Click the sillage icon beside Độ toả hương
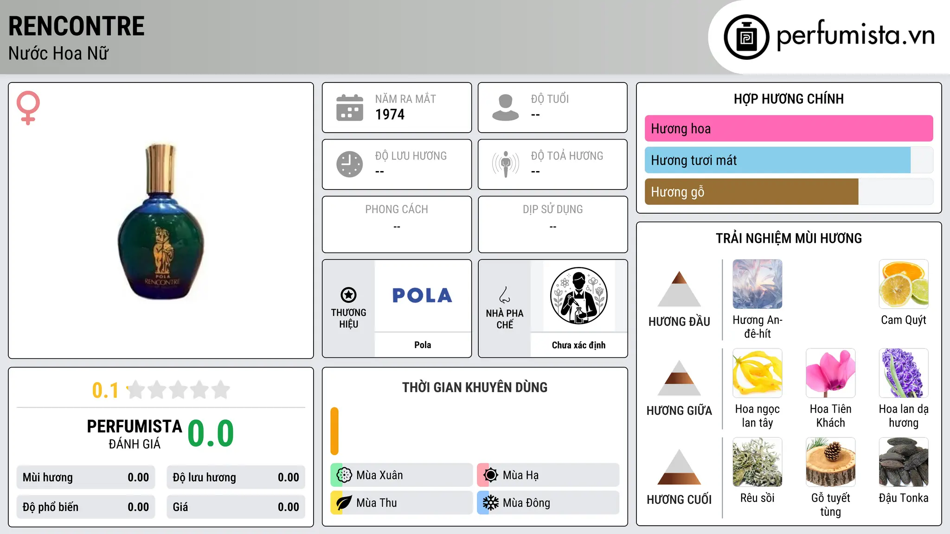This screenshot has width=950, height=534. click(x=505, y=164)
